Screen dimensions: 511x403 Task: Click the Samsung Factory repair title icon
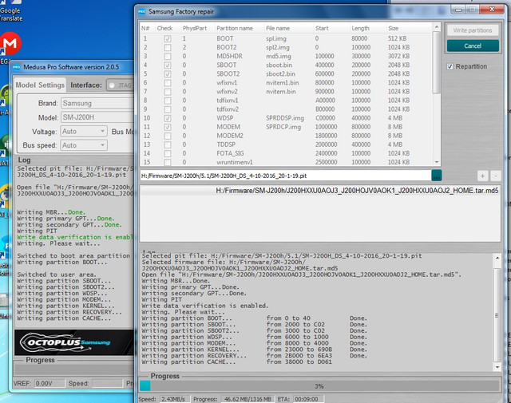pos(143,12)
